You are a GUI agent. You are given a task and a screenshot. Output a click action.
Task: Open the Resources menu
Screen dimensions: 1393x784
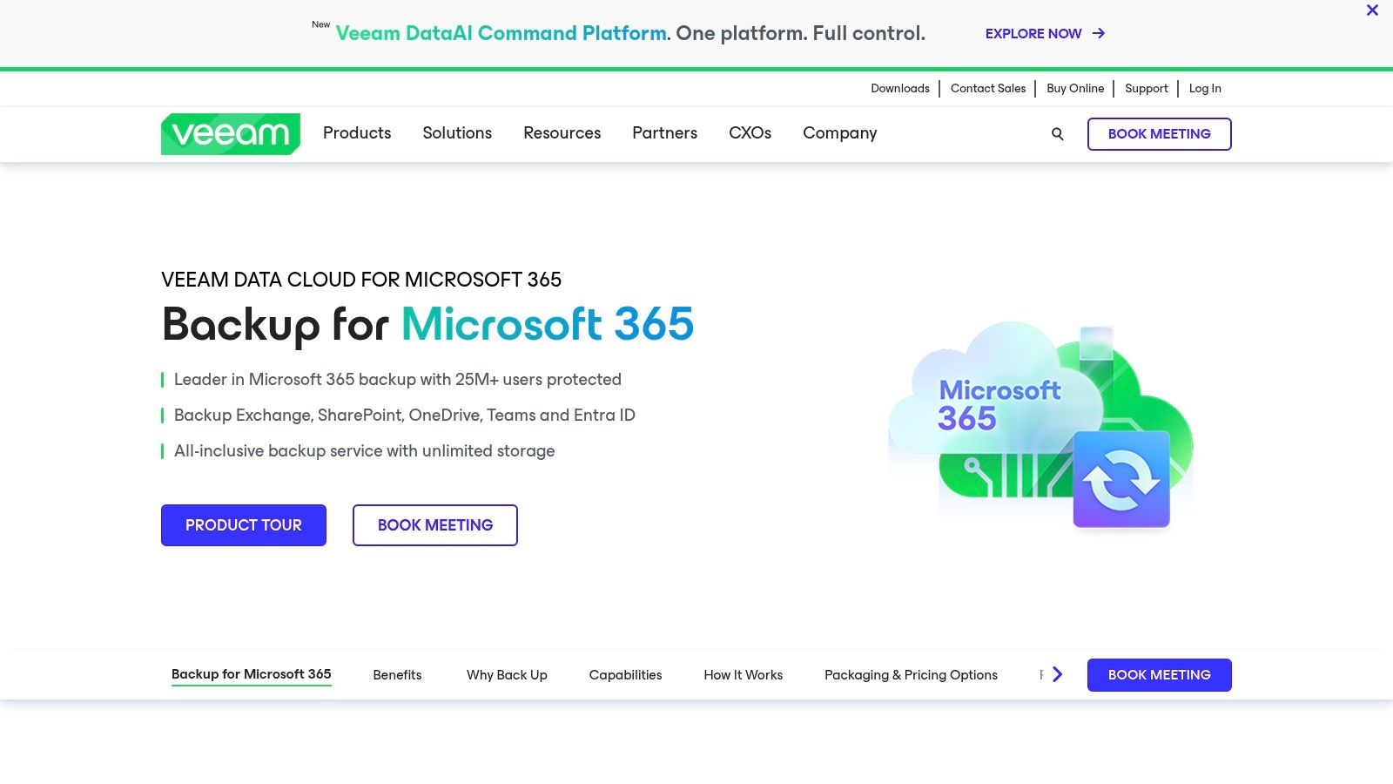pyautogui.click(x=562, y=133)
